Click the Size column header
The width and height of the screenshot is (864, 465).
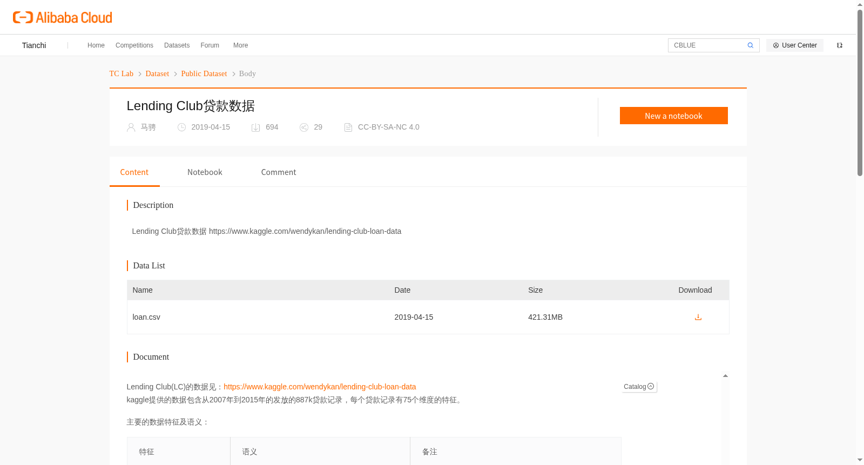pyautogui.click(x=535, y=290)
